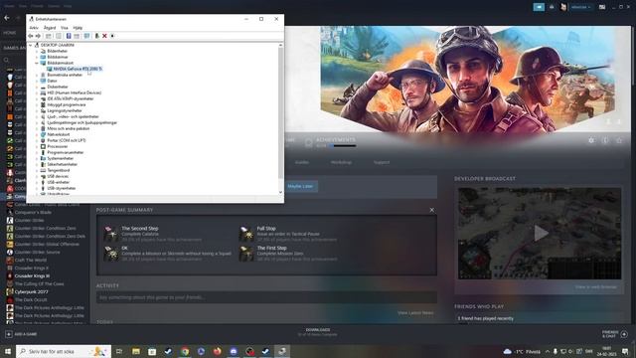Select NVIDIA GeForce RTX 2080 Ti device
Image resolution: width=636 pixels, height=358 pixels.
tap(78, 69)
